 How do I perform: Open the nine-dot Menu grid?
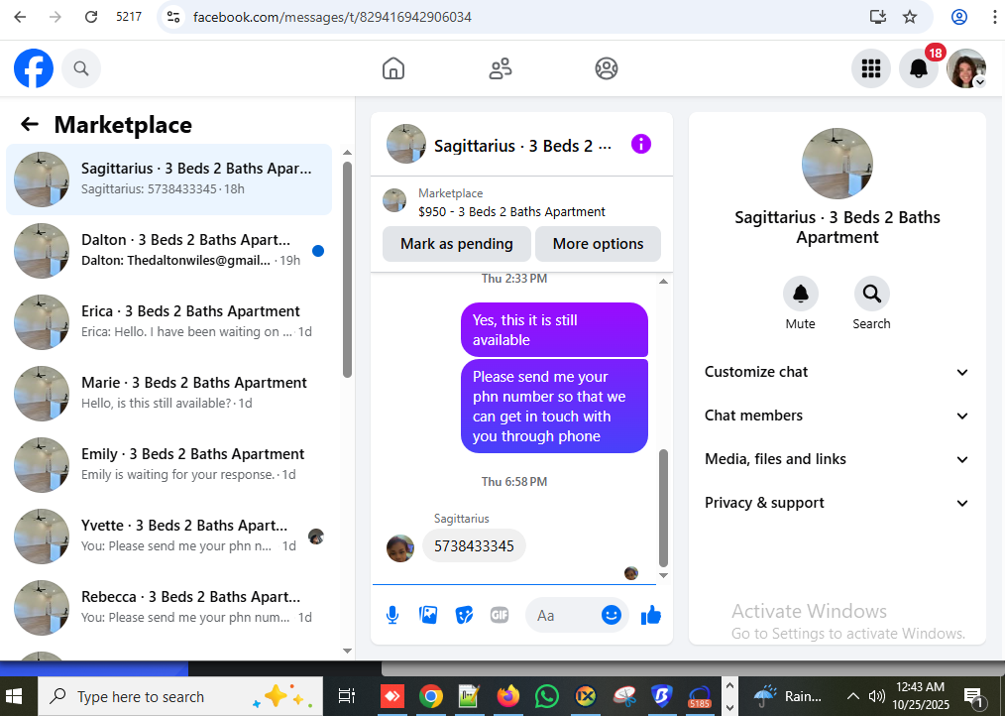coord(870,68)
